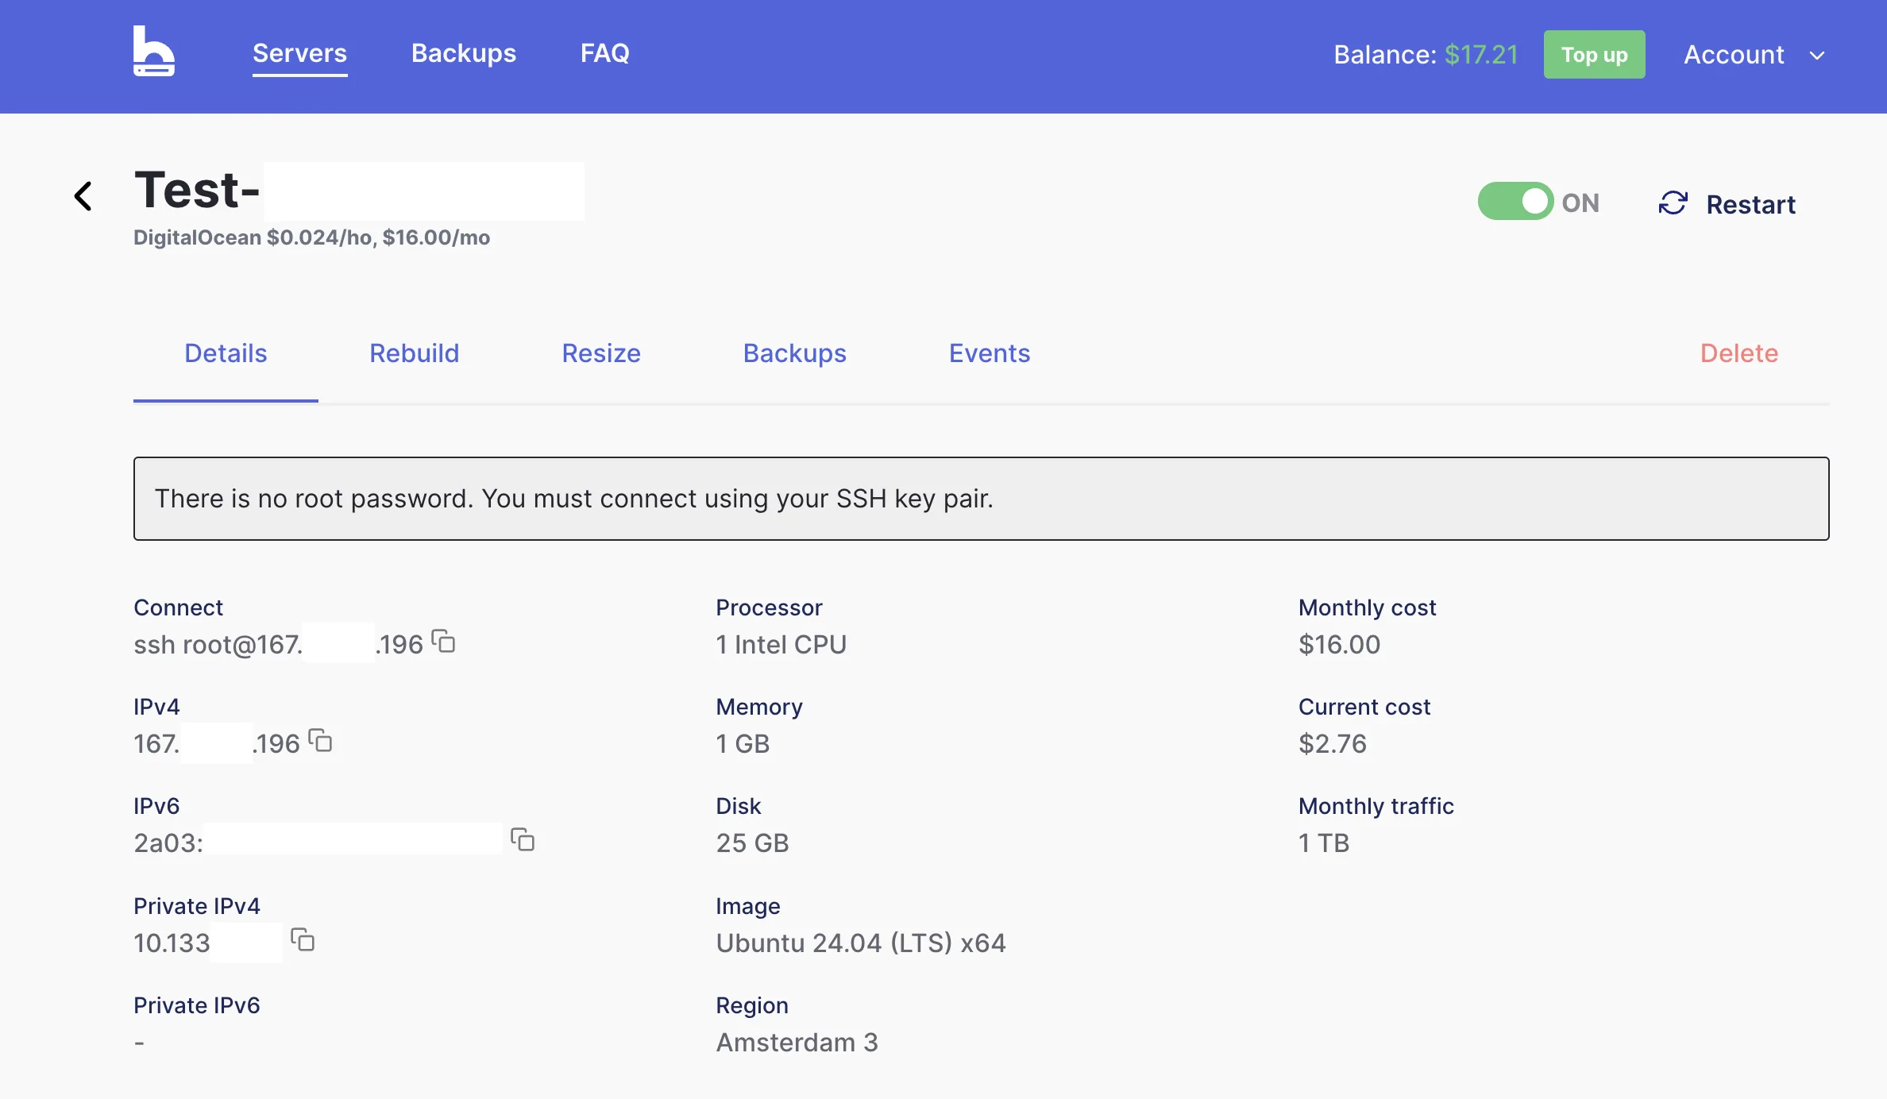Click the Private IPv6 label
The height and width of the screenshot is (1099, 1887).
click(x=197, y=1005)
